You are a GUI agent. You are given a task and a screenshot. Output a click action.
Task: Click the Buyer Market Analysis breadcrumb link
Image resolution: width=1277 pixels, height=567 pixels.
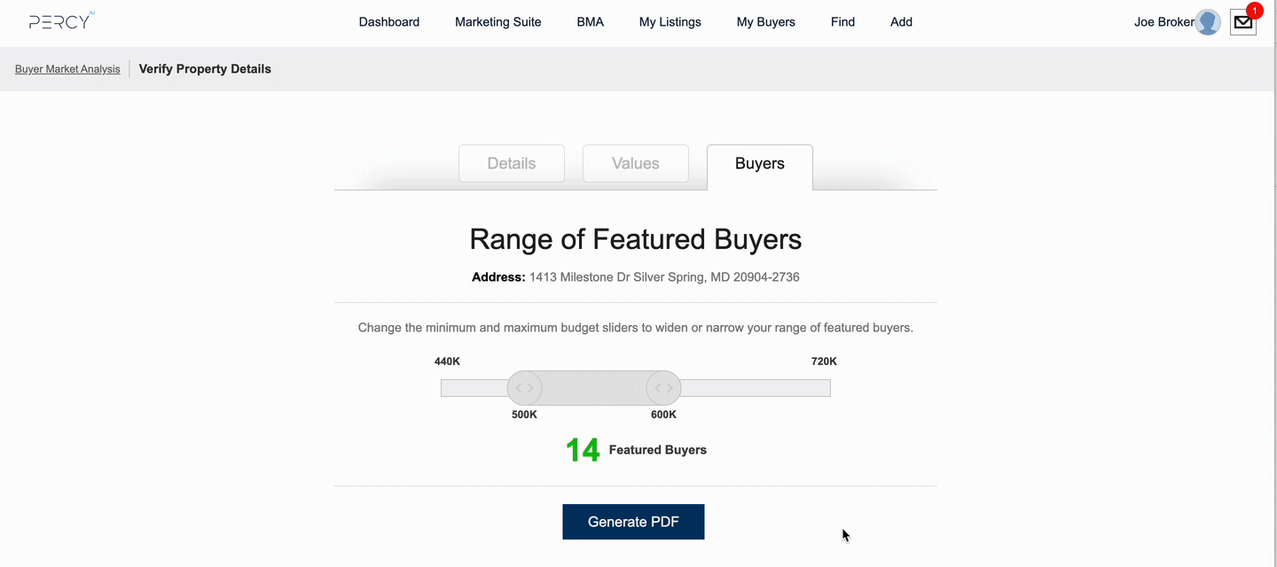(67, 69)
